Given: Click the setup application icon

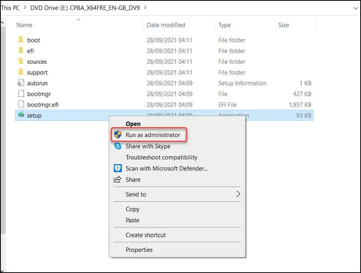Looking at the screenshot, I should 21,114.
